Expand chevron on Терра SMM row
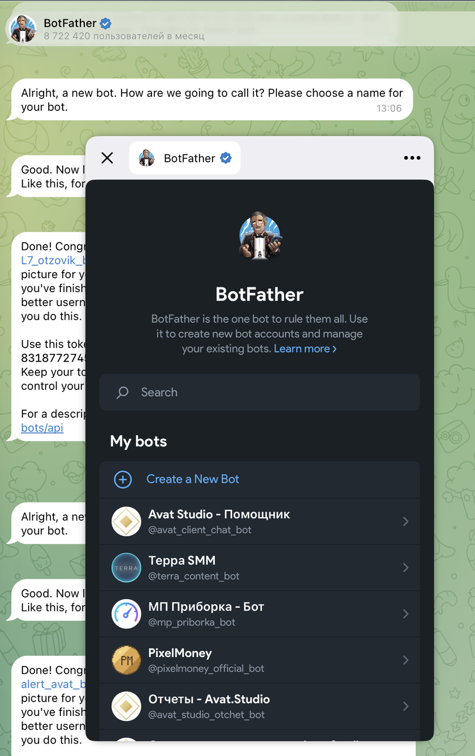The image size is (475, 756). 405,568
